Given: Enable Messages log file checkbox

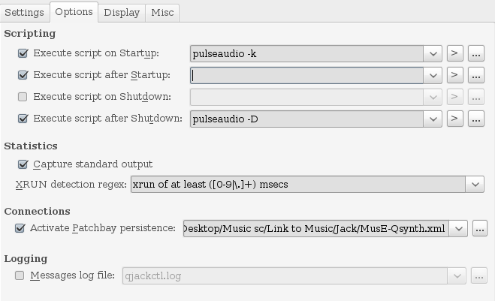Looking at the screenshot, I should tap(20, 275).
